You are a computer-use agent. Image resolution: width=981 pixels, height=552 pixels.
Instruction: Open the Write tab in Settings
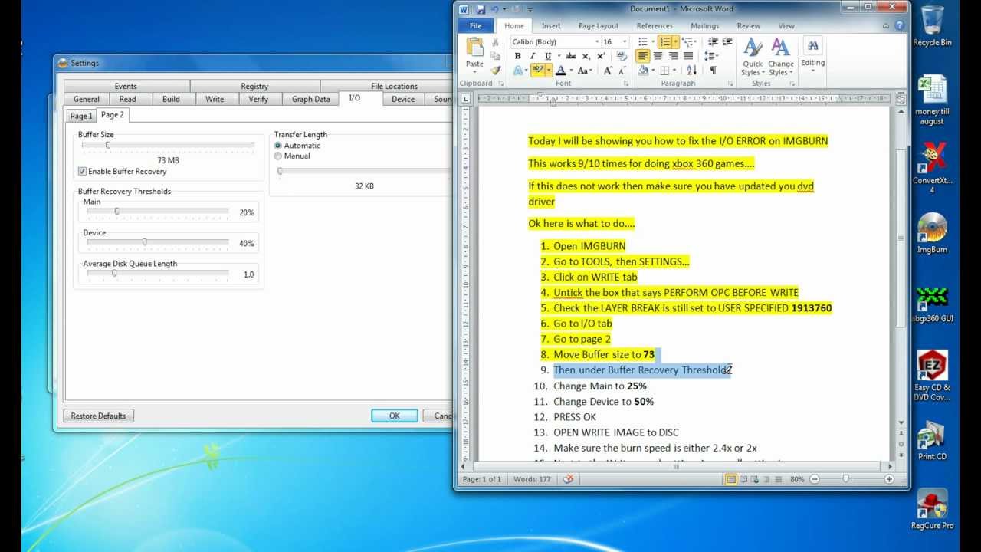215,99
